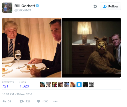Open the gear settings dropdown

coord(95,6)
